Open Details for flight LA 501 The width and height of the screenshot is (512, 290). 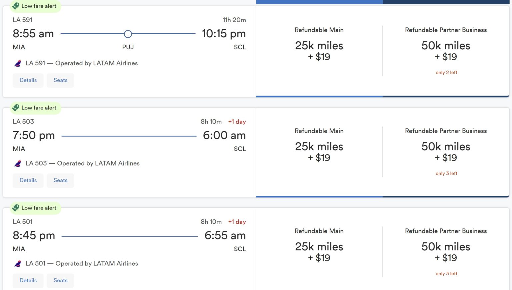coord(28,280)
